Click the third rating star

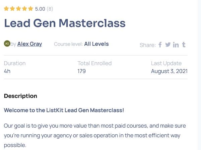click(18, 9)
